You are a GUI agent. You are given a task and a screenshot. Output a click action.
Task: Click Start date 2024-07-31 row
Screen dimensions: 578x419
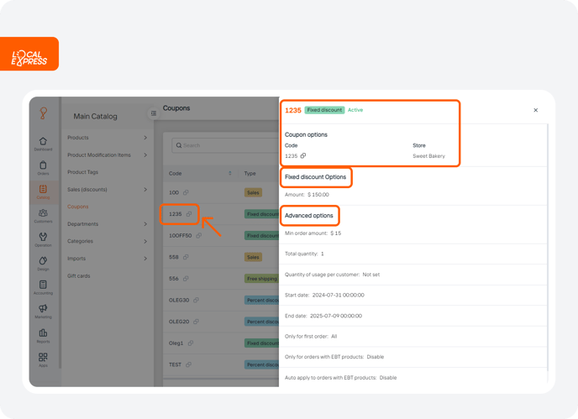point(412,296)
